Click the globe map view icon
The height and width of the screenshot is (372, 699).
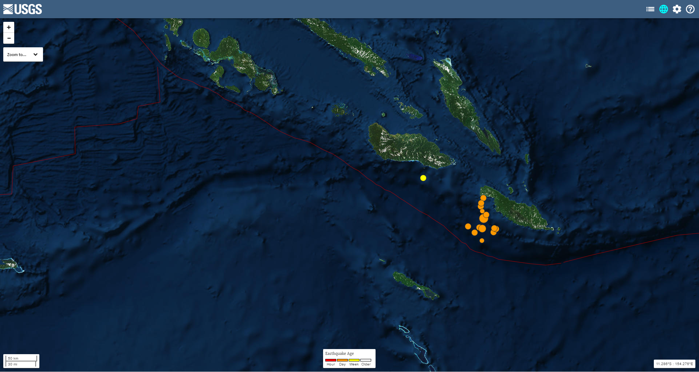(x=664, y=9)
